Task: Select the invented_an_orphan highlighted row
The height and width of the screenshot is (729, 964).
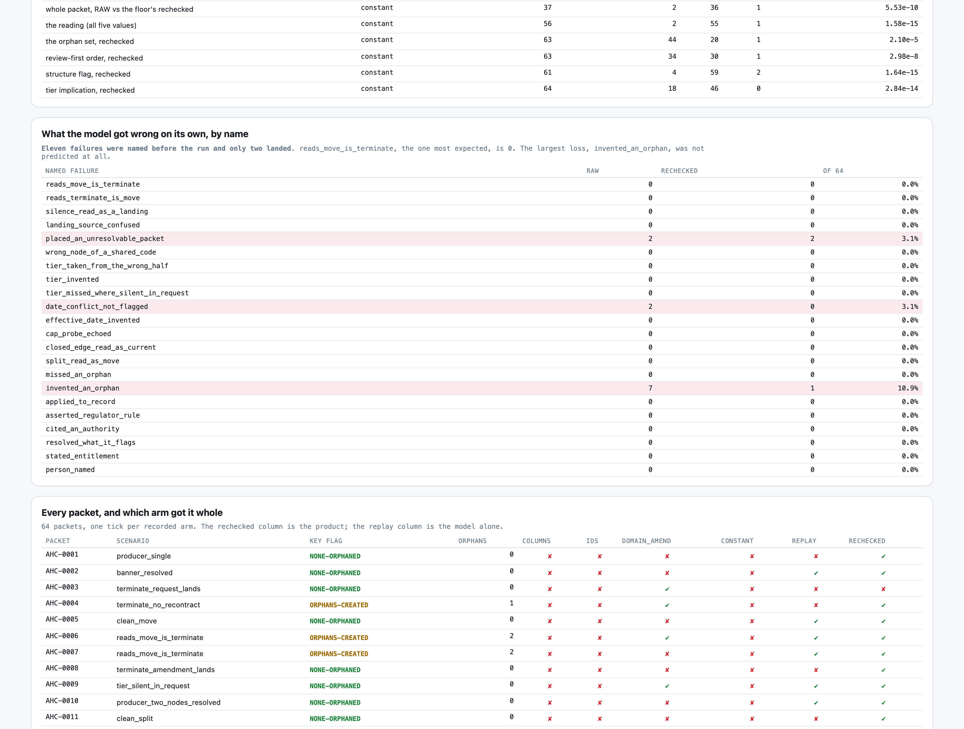Action: pos(482,388)
